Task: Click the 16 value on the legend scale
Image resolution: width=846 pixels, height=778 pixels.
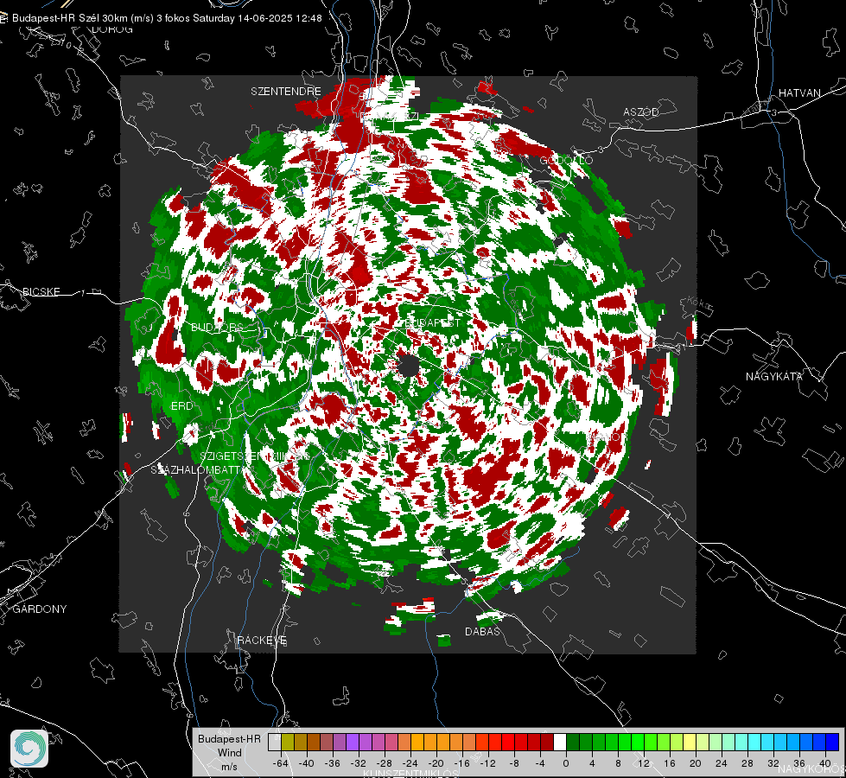Action: click(670, 763)
